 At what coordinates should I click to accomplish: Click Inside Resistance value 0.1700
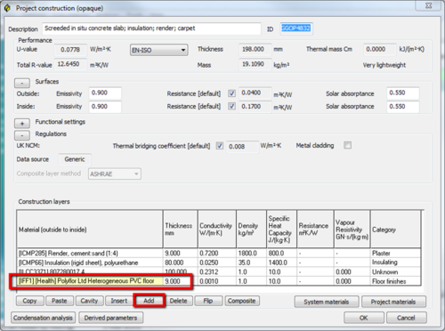click(255, 107)
